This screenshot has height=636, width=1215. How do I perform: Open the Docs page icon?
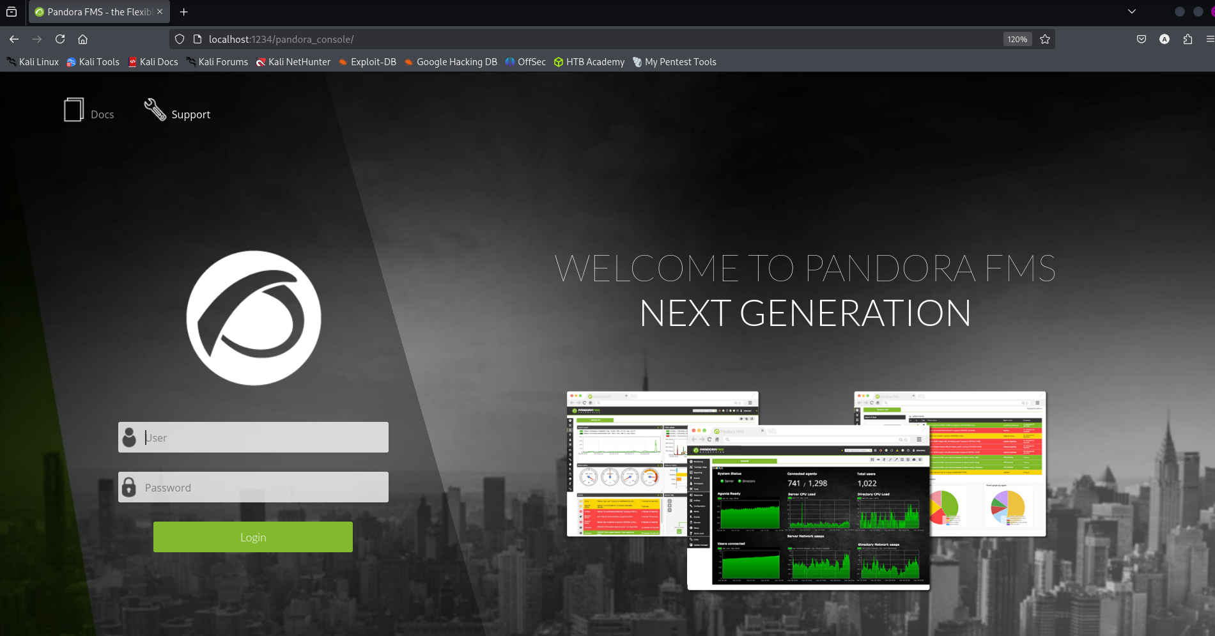pos(74,109)
